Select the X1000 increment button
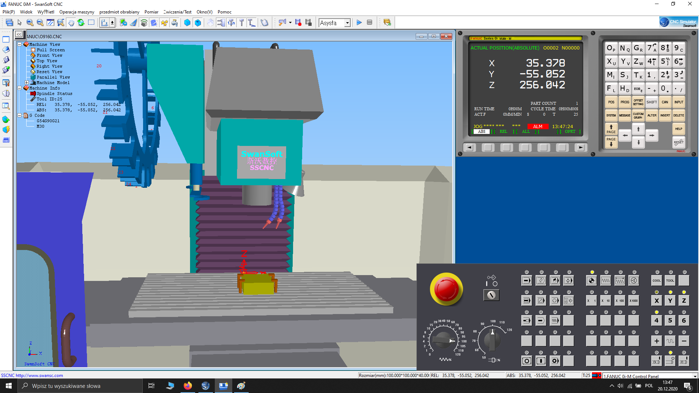This screenshot has width=699, height=393. click(x=634, y=301)
